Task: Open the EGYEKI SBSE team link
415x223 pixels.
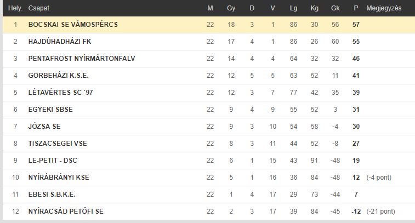Action: (x=50, y=110)
